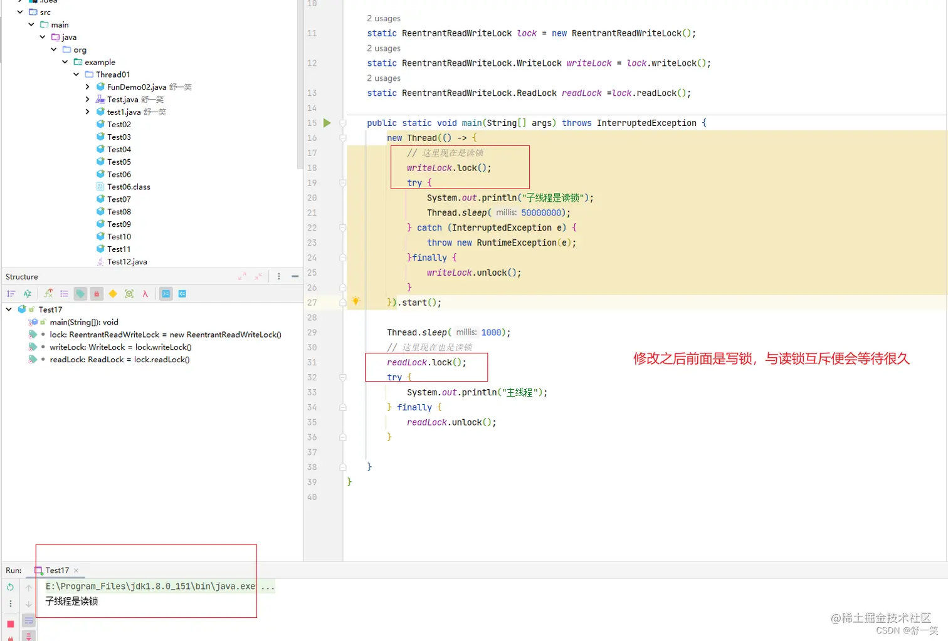Open Structure panel options menu
Viewport: 948px width, 641px height.
[x=279, y=276]
